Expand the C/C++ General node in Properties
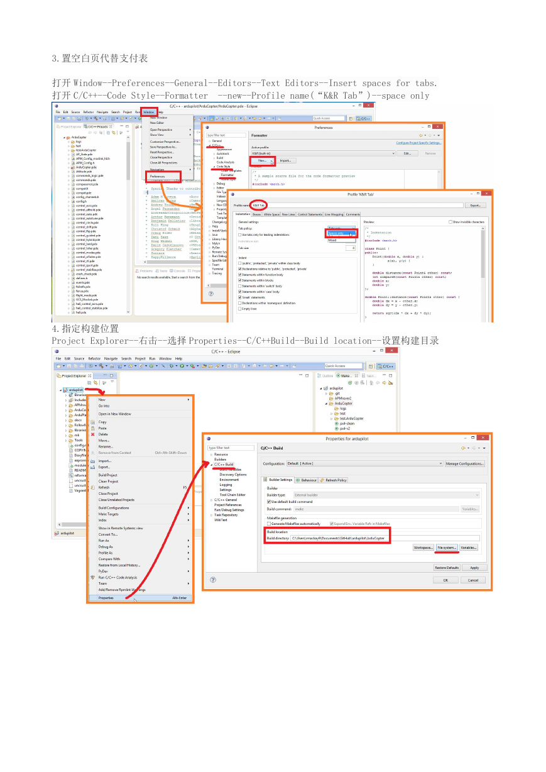 coord(211,500)
